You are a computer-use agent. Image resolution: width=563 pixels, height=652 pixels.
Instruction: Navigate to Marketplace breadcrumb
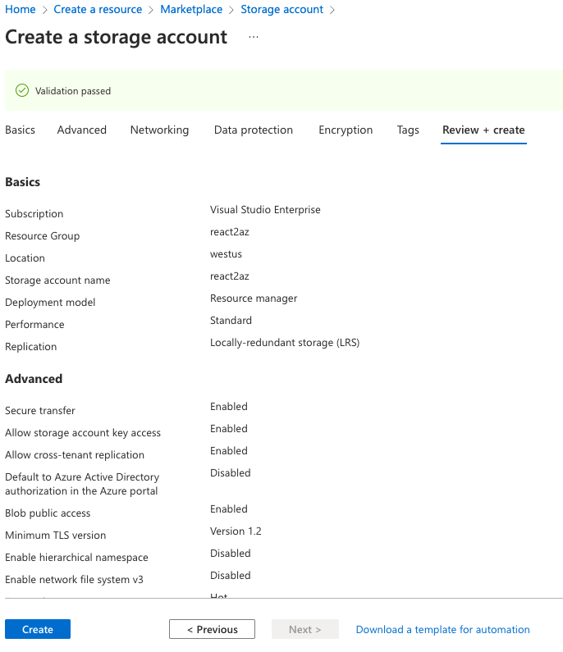click(191, 9)
